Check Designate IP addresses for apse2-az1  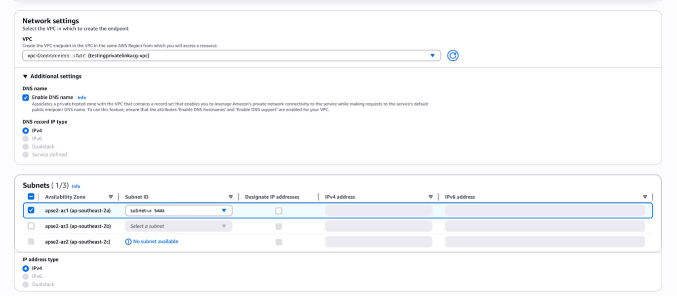tap(279, 211)
